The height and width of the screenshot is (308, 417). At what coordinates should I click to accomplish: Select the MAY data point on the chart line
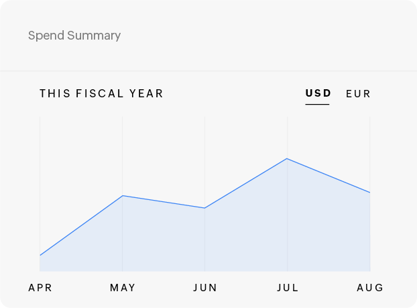pyautogui.click(x=123, y=195)
